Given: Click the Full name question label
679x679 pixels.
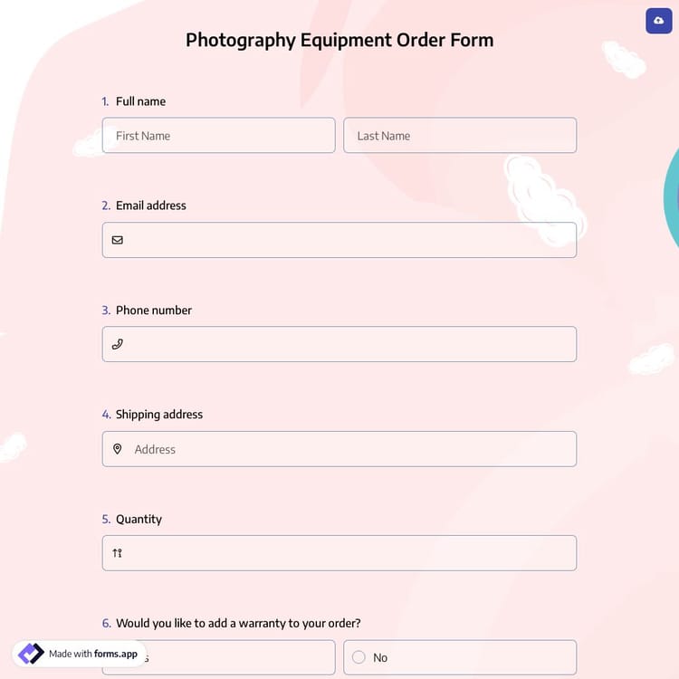Looking at the screenshot, I should 140,101.
